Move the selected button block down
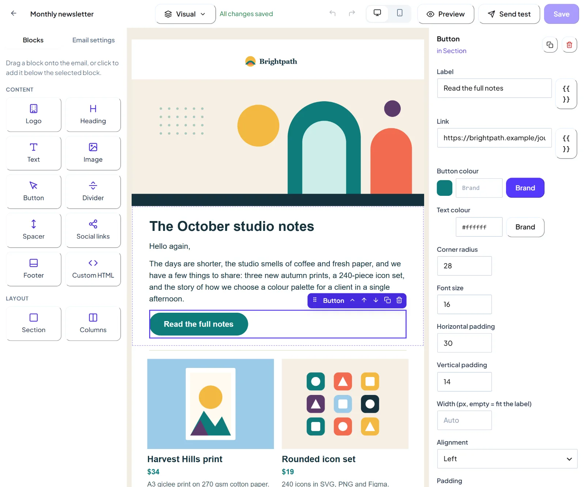Screen dimensions: 585x487 point(376,300)
